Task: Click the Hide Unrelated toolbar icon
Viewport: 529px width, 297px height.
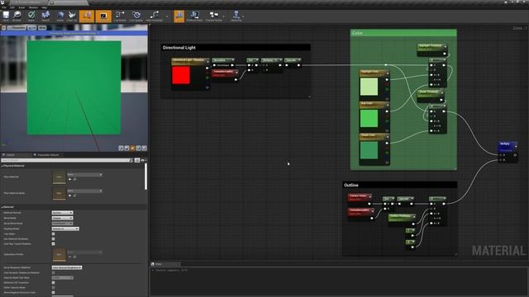Action: click(x=155, y=16)
